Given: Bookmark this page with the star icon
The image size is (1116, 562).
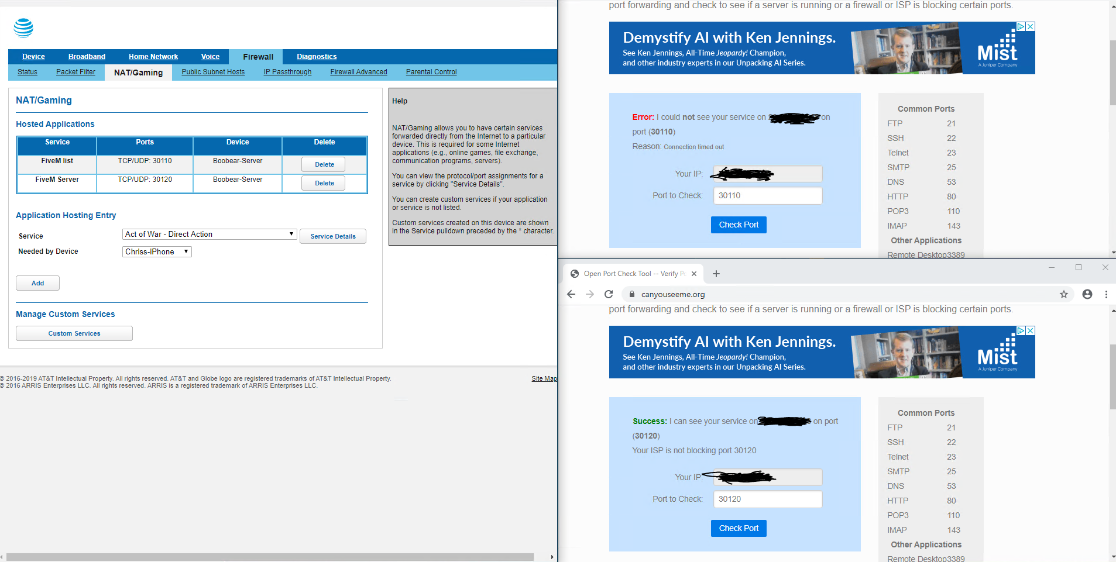Looking at the screenshot, I should [1064, 294].
